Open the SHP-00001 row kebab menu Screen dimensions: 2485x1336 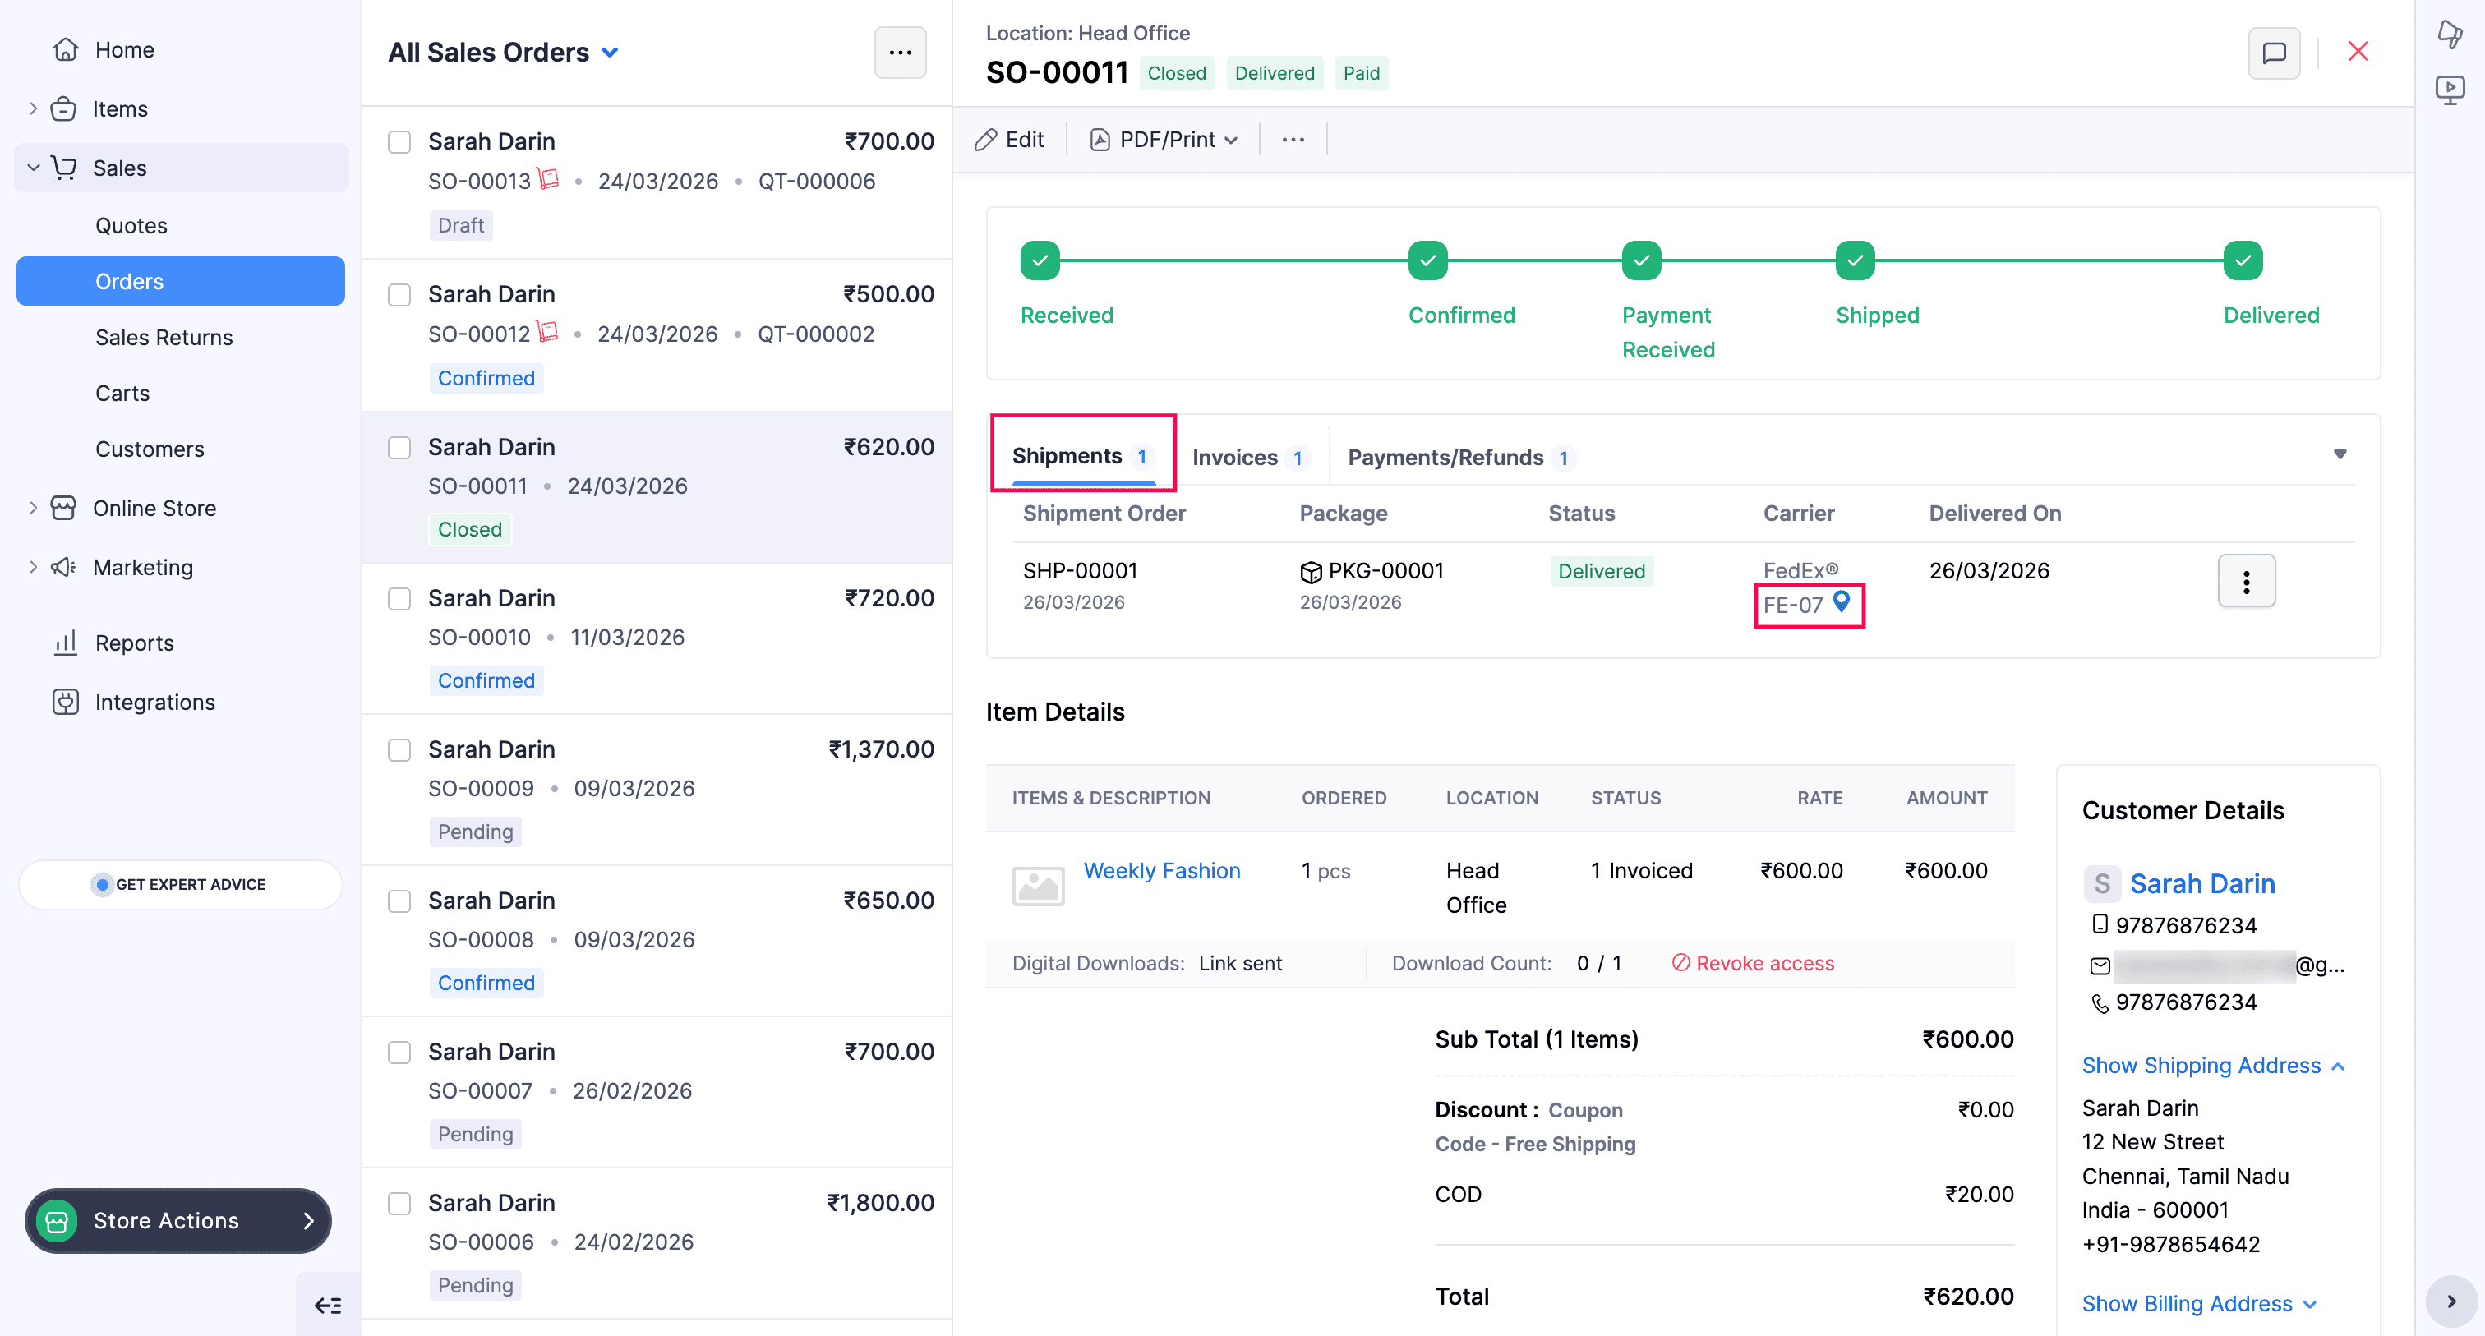coord(2247,581)
